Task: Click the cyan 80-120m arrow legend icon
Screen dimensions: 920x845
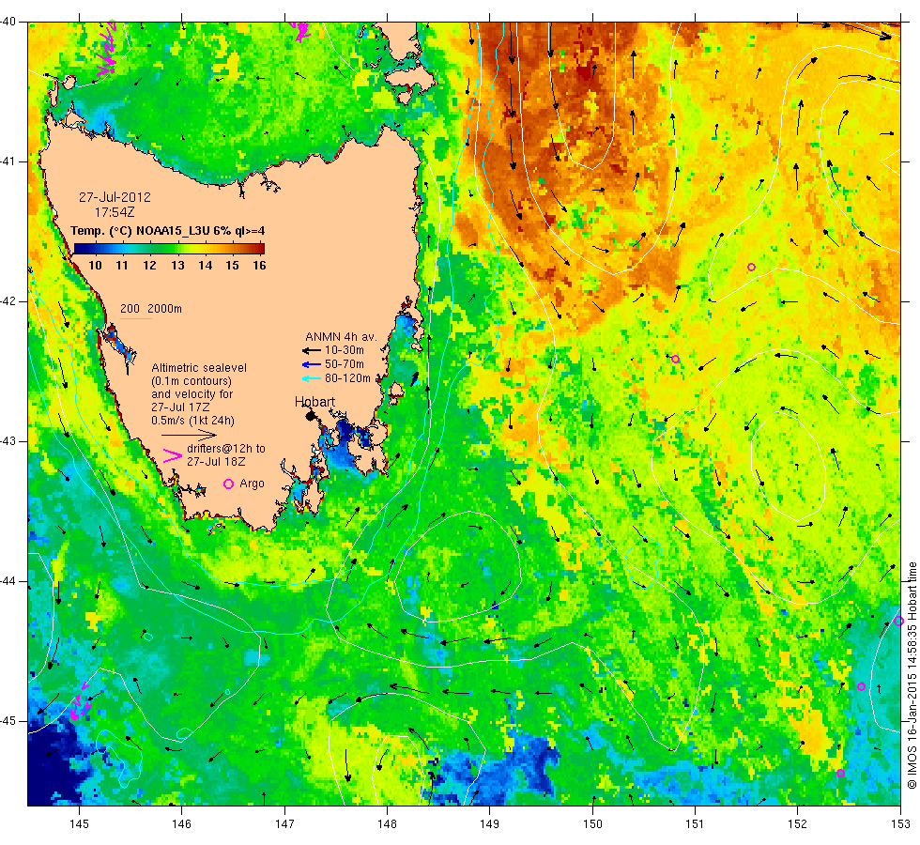Action: pos(311,379)
